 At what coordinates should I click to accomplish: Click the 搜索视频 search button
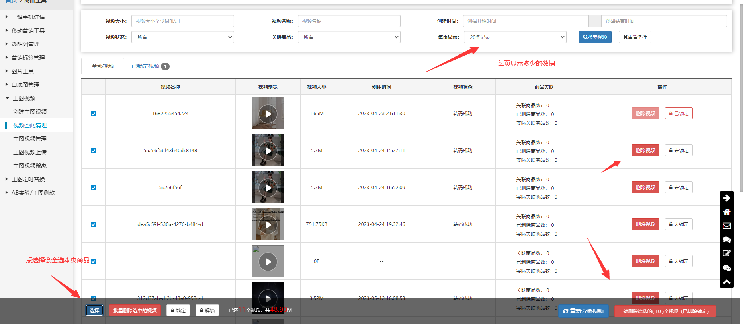coord(595,37)
